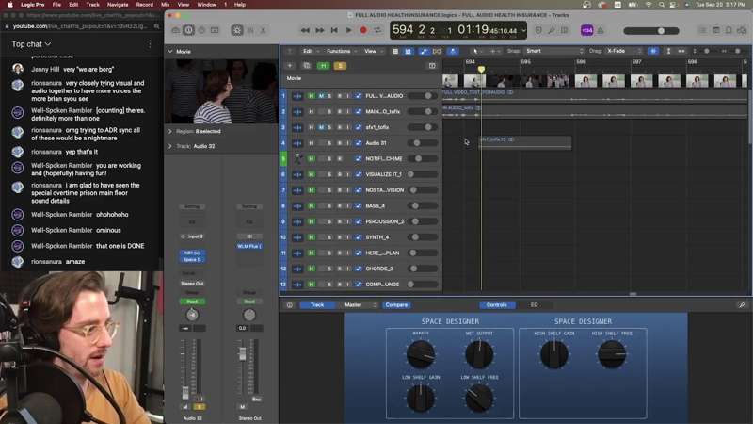Adjust FULL V...AUDIO track volume slider

click(x=422, y=96)
